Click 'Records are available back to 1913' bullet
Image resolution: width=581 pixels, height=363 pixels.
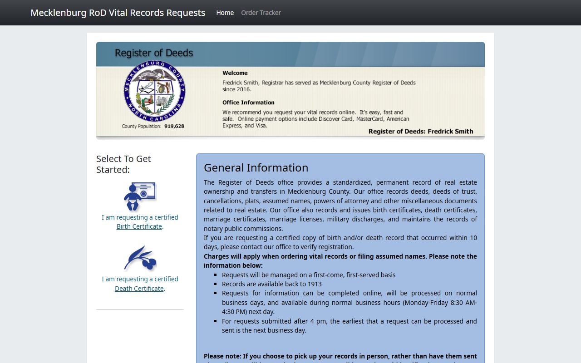[272, 284]
